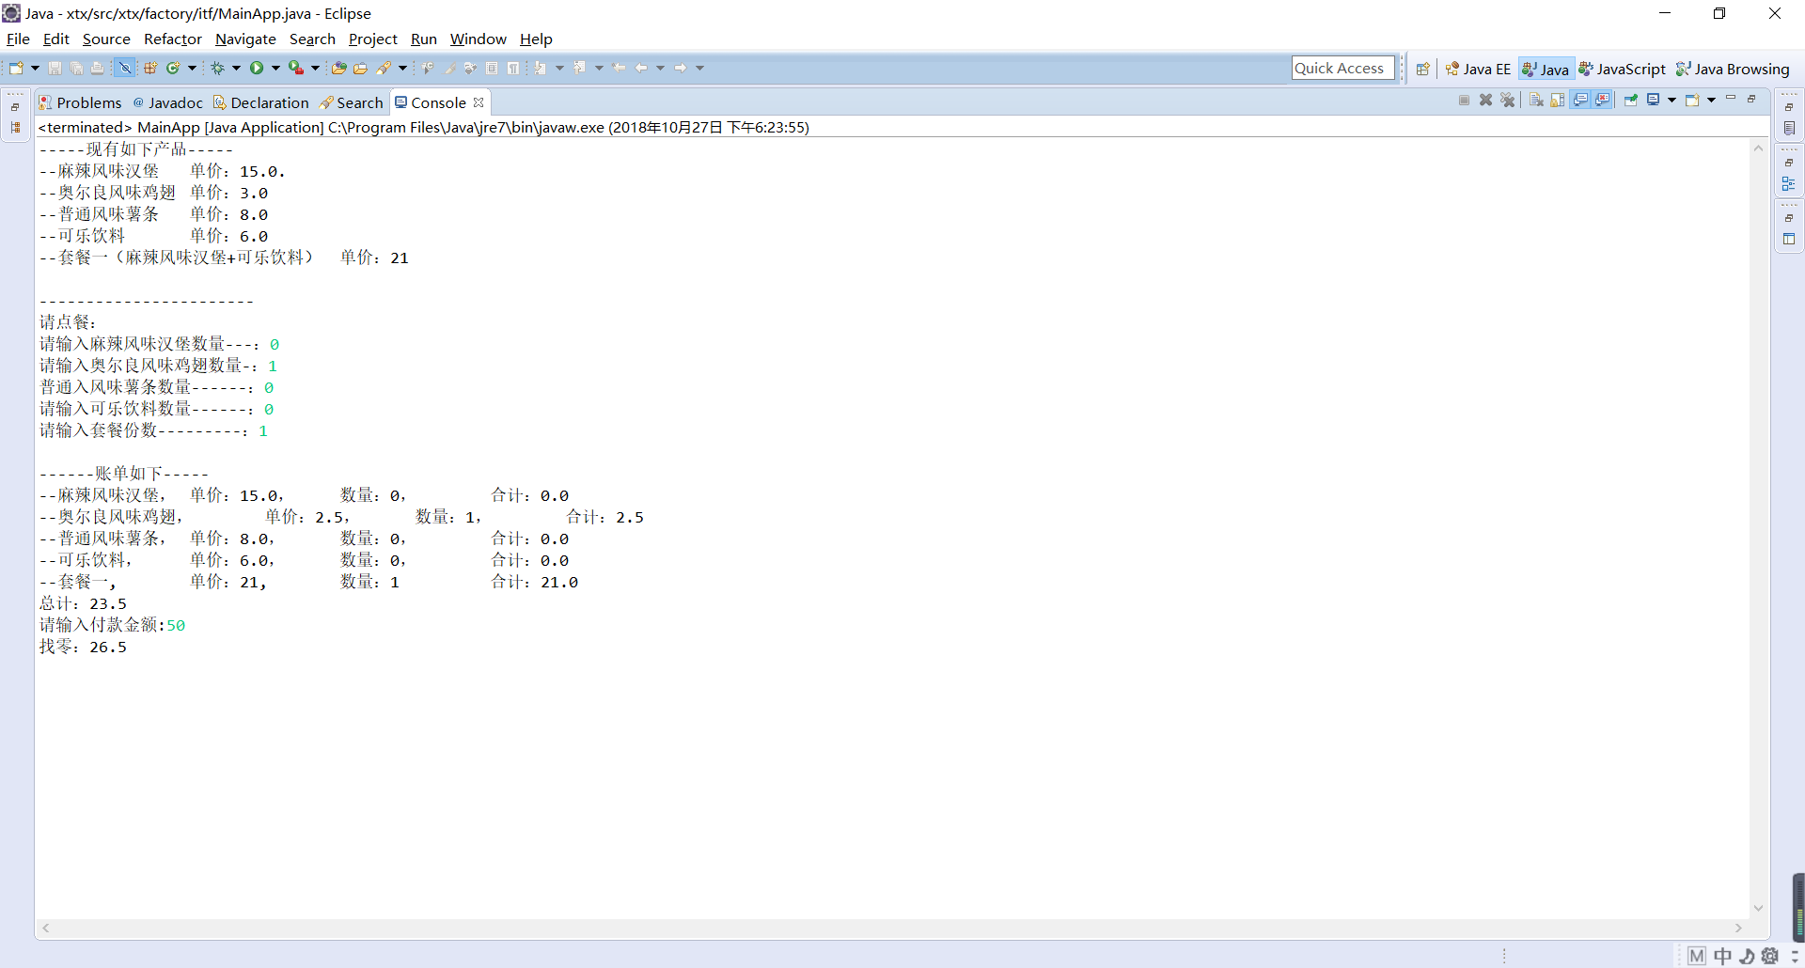Screen dimensions: 1805x968
Task: Switch to the Javadoc tab
Action: tap(168, 102)
